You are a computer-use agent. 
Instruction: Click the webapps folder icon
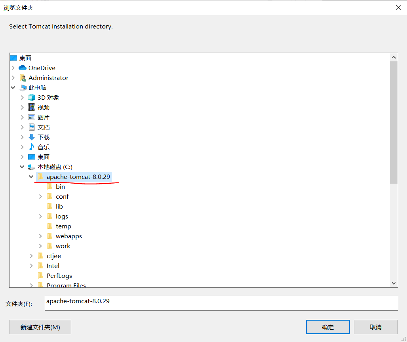click(x=49, y=236)
